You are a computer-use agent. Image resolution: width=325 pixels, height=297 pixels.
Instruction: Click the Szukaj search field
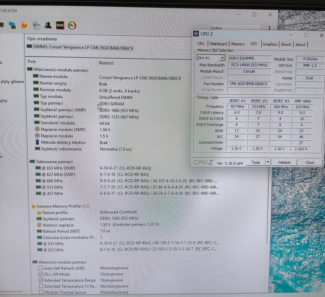[235, 28]
